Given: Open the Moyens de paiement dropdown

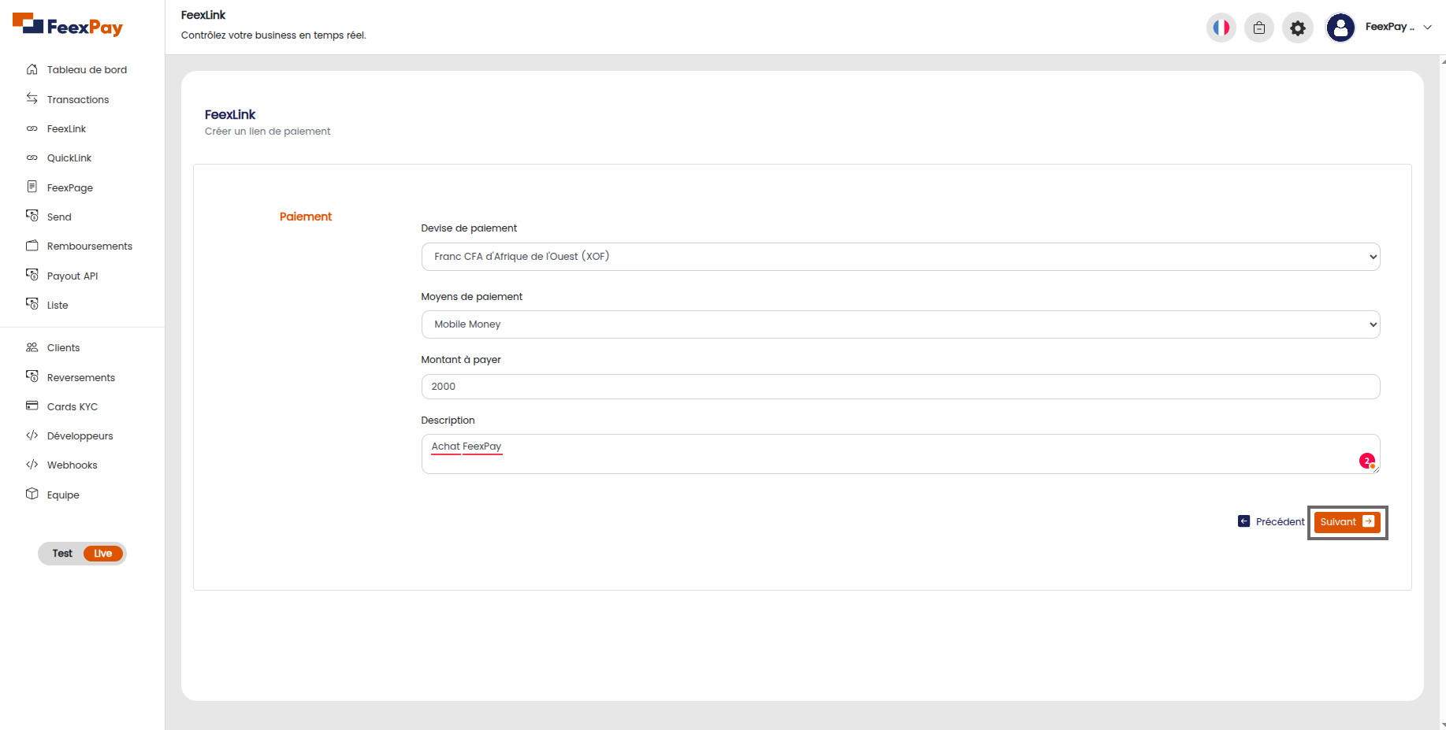Looking at the screenshot, I should (x=901, y=324).
